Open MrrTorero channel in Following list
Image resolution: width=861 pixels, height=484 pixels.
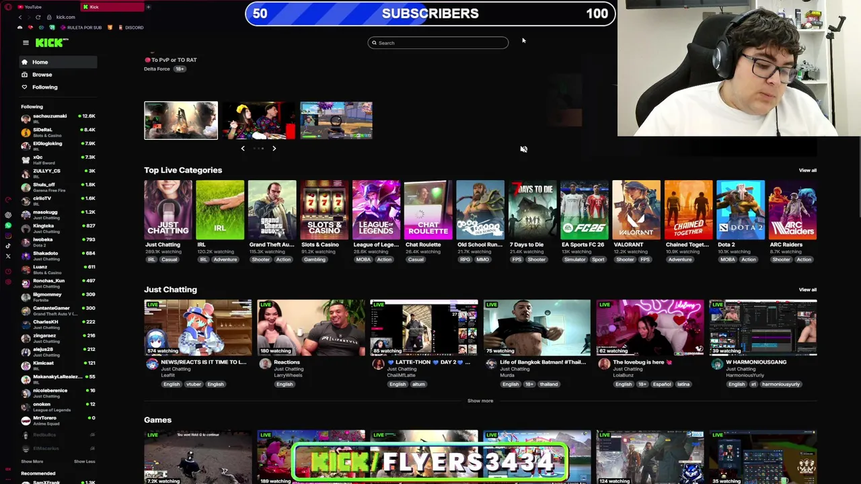58,421
